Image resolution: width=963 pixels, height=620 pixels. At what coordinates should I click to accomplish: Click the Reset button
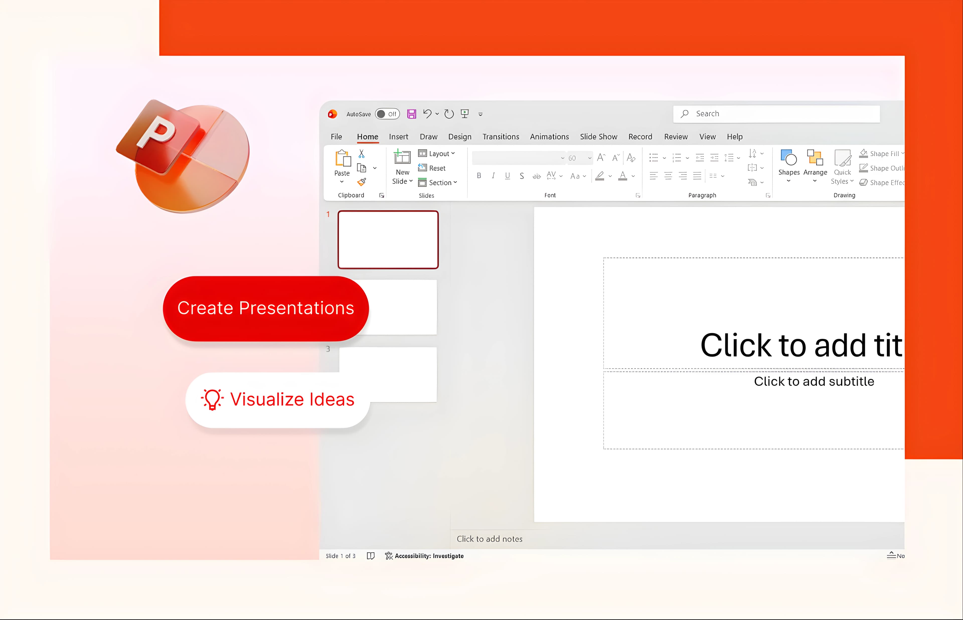click(432, 168)
